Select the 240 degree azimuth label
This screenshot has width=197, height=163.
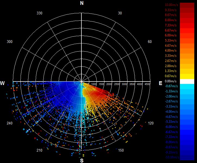click(9, 123)
